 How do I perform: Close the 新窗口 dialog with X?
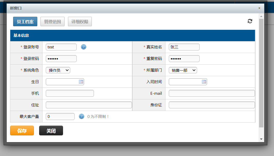[x=259, y=8]
